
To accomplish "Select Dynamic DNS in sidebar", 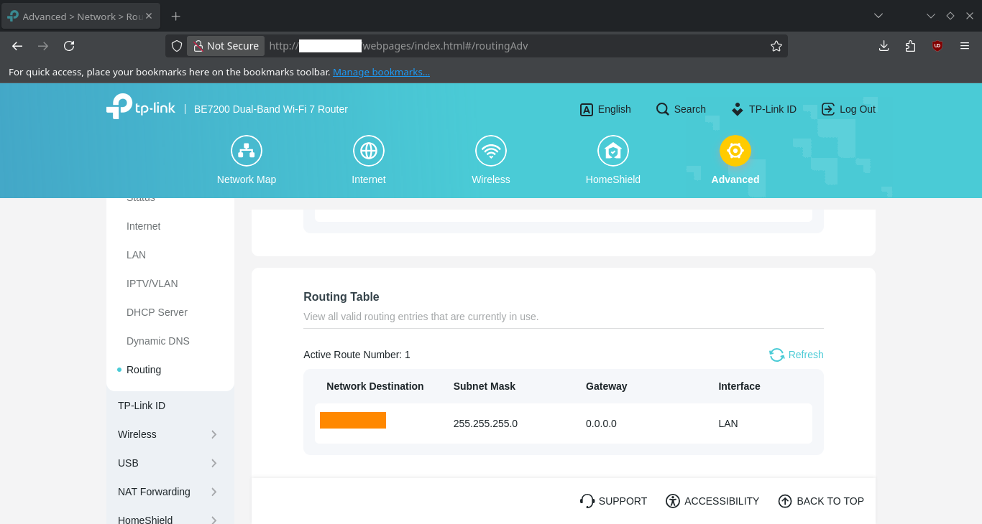I will (x=158, y=341).
